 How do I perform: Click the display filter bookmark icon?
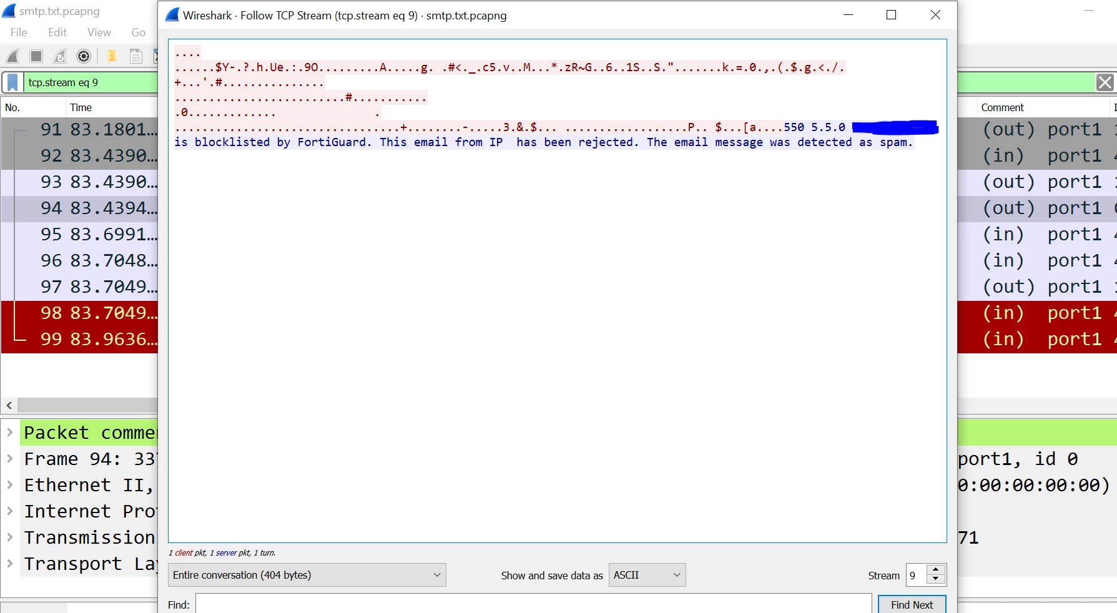tap(12, 82)
